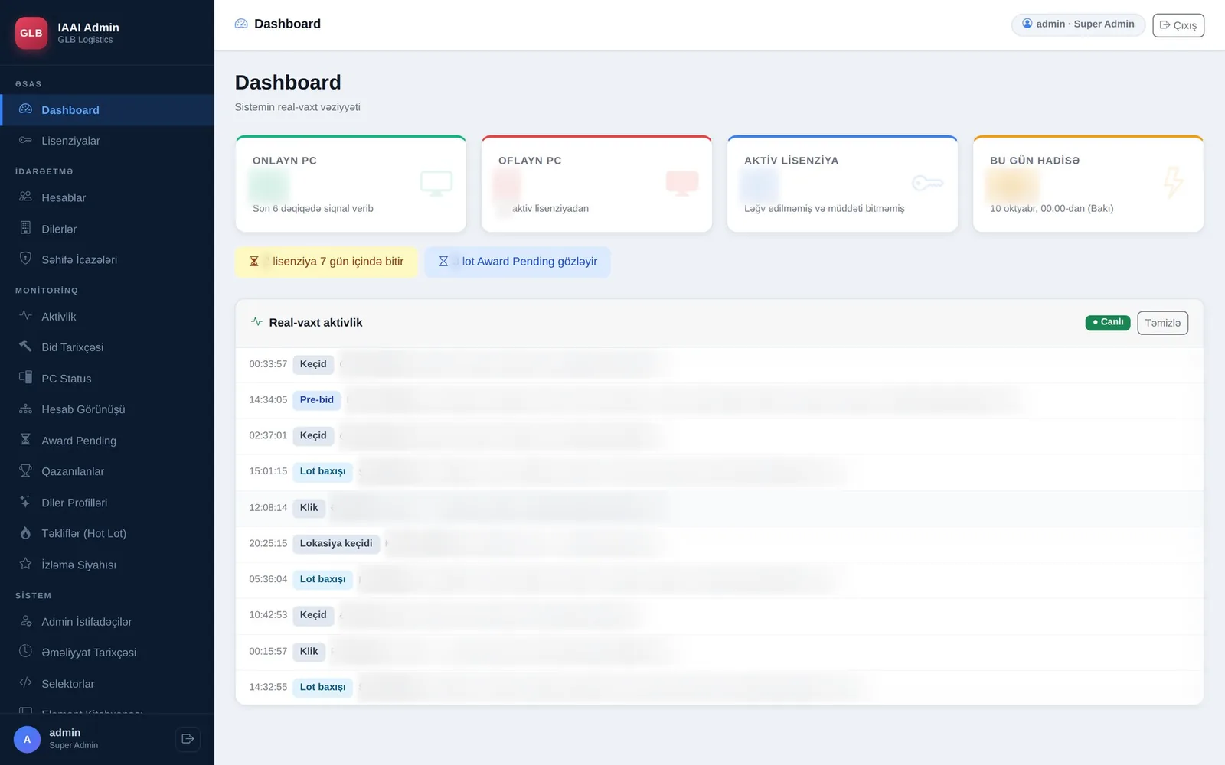1225x765 pixels.
Task: Click the Selektorlar code icon
Action: tap(25, 683)
